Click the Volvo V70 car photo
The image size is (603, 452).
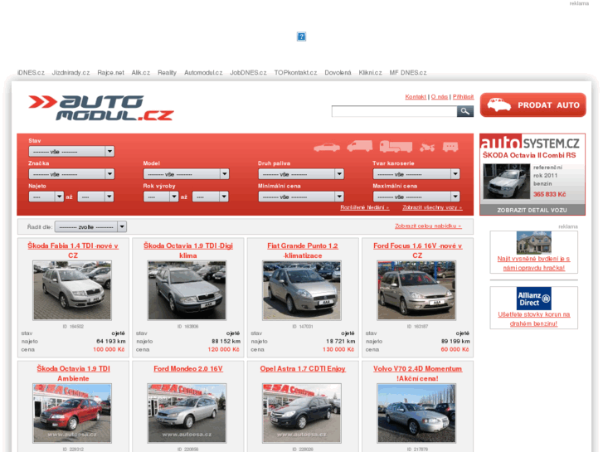tap(416, 413)
